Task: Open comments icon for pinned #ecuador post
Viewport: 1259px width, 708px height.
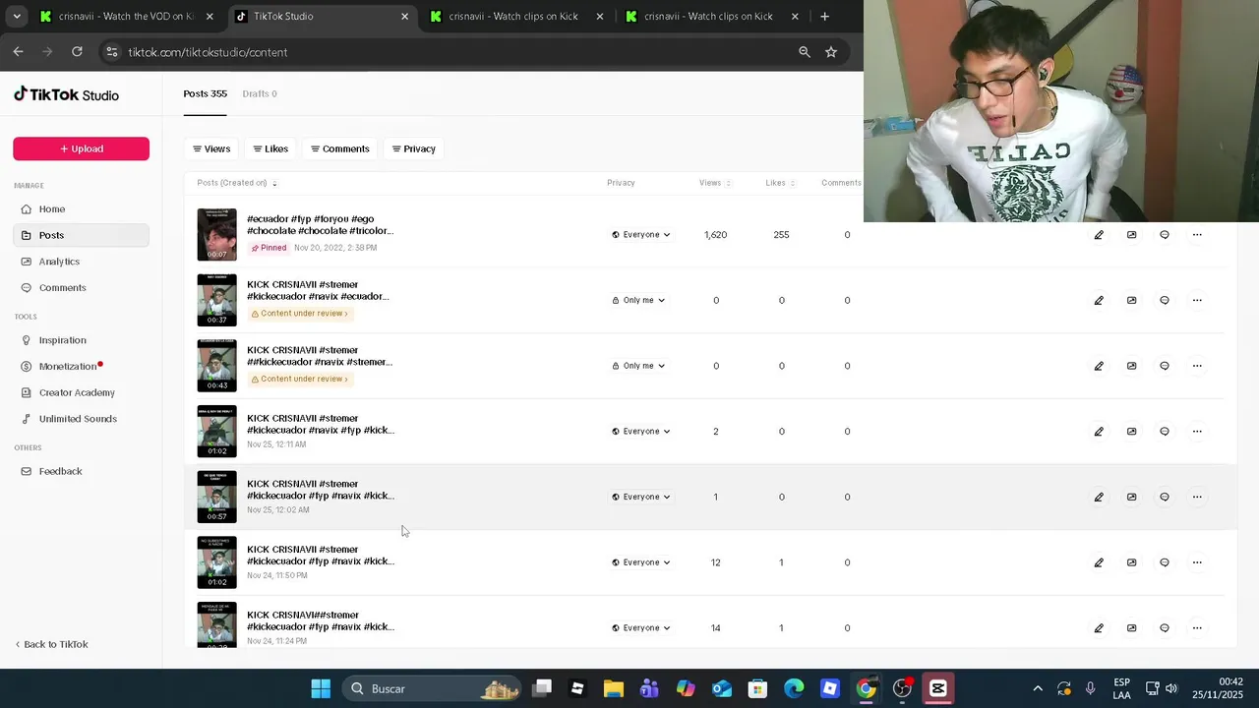Action: (1165, 235)
